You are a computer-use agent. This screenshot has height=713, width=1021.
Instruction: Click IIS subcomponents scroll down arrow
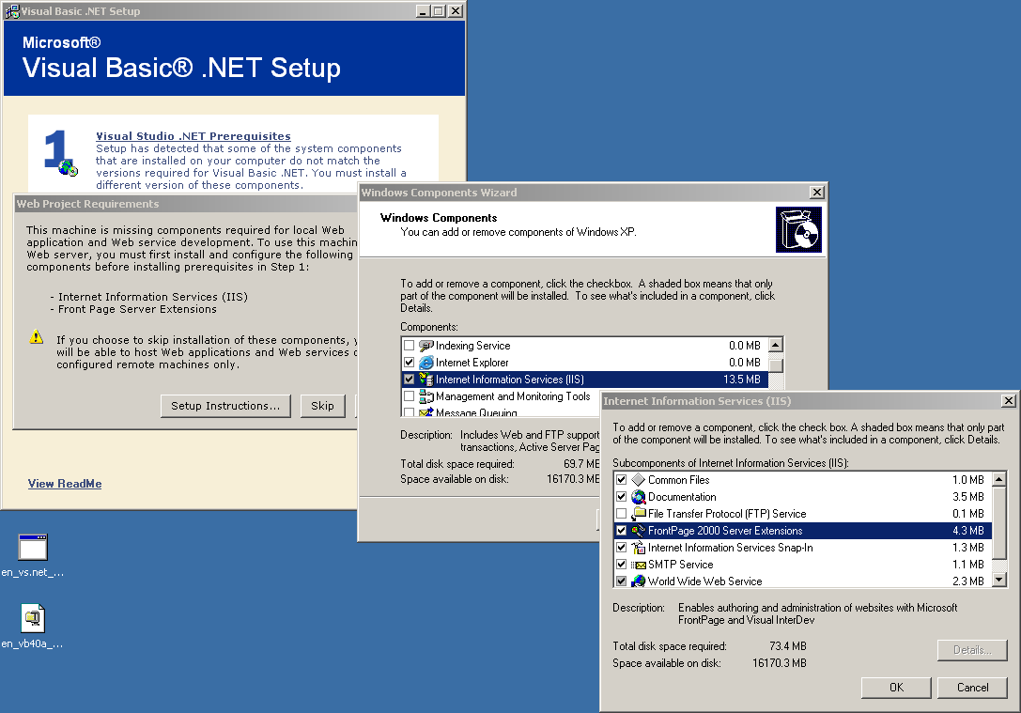coord(998,580)
